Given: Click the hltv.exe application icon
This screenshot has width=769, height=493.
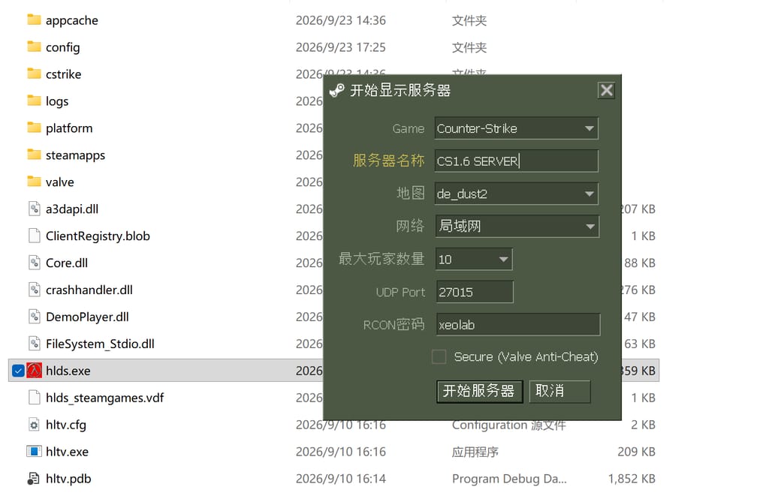Looking at the screenshot, I should tap(34, 451).
